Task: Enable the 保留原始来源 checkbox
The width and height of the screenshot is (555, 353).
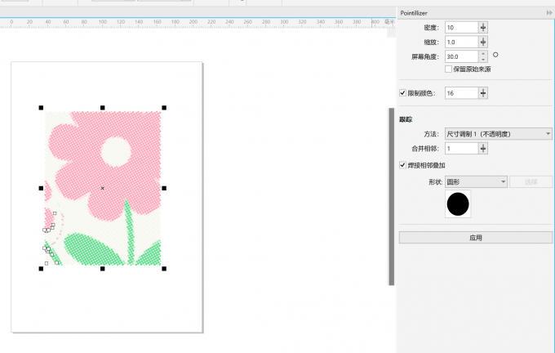Action: point(448,69)
